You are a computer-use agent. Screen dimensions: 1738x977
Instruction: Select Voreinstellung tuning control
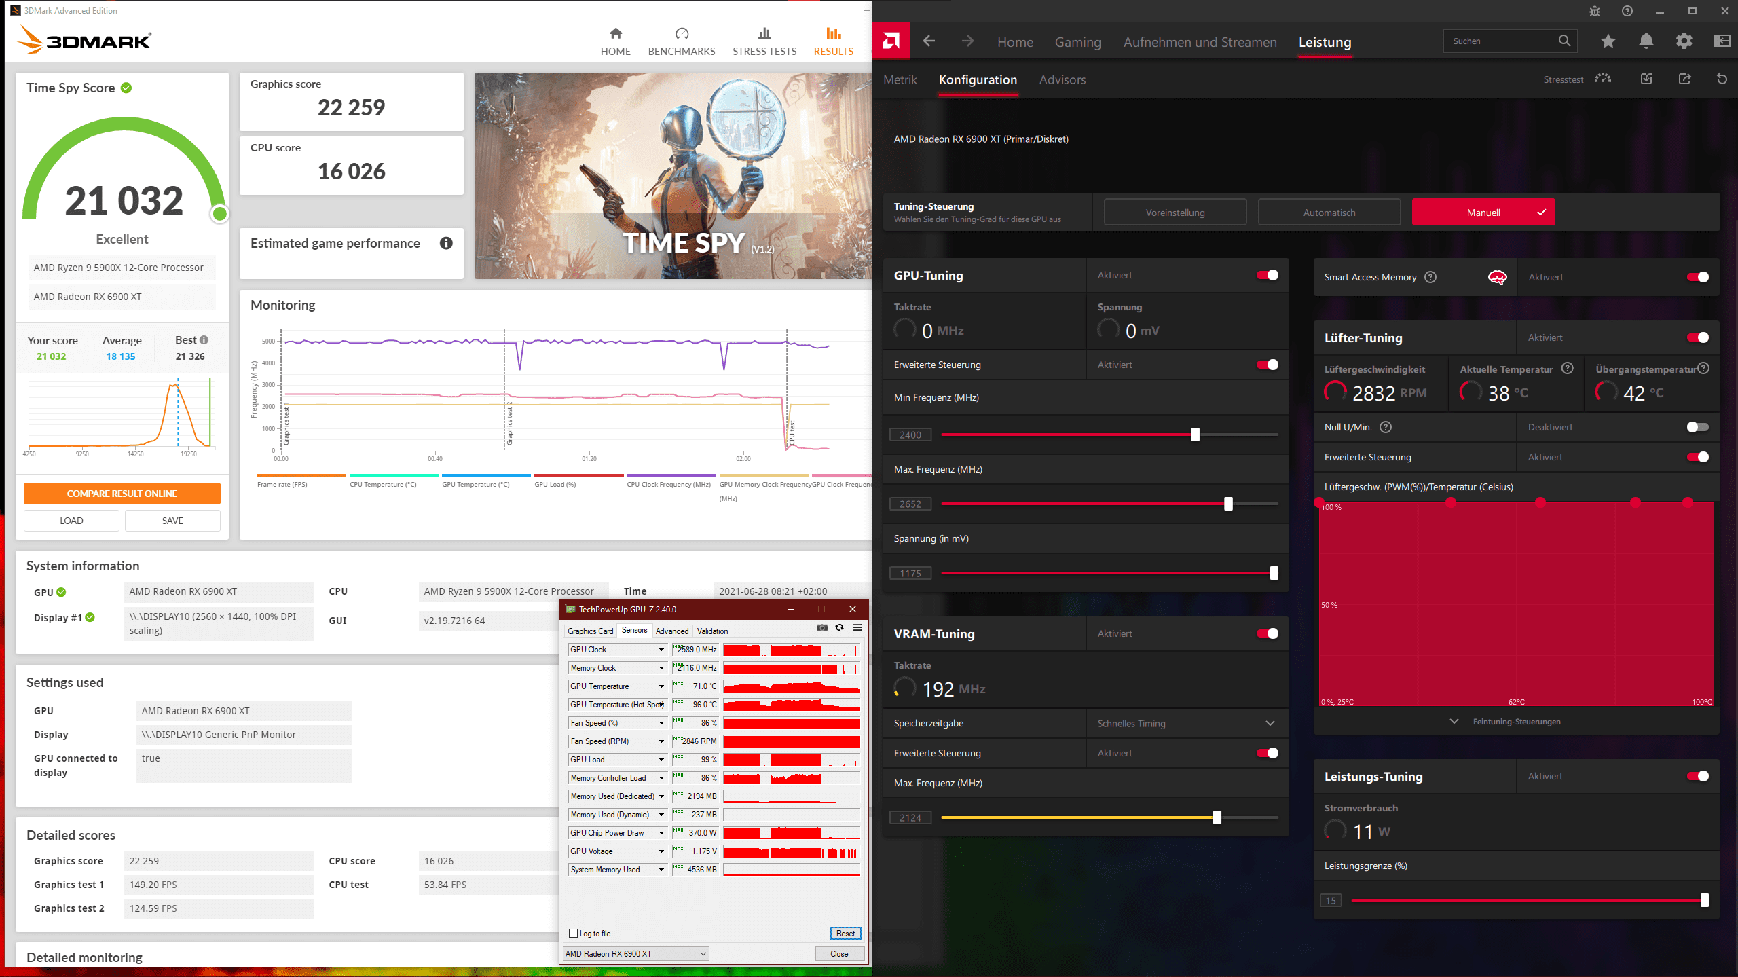click(x=1175, y=213)
